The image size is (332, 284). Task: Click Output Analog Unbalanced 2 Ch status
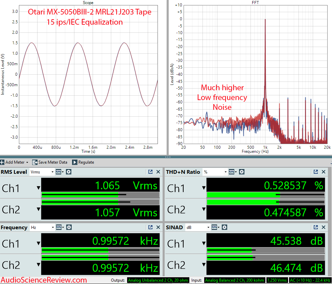click(x=158, y=280)
